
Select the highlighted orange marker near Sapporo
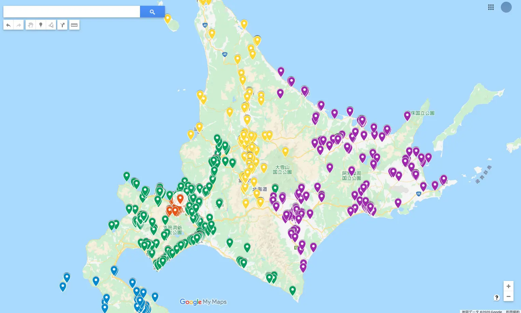click(x=180, y=198)
